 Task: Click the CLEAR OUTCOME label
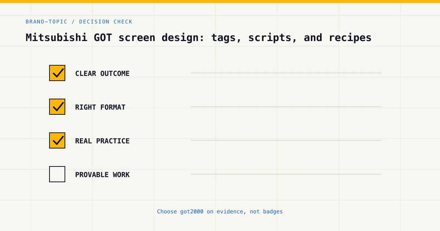[102, 73]
